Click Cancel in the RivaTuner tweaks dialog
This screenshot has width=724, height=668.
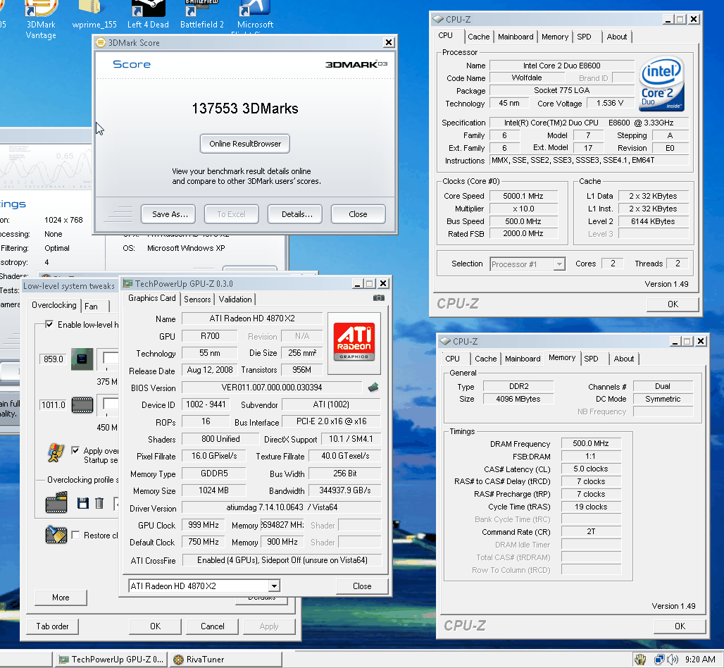[213, 626]
